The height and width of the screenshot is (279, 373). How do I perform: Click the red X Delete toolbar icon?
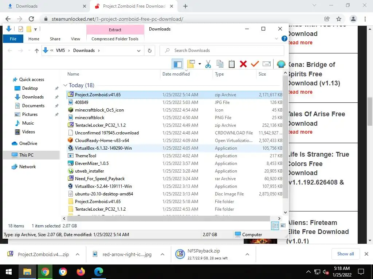[x=243, y=64]
